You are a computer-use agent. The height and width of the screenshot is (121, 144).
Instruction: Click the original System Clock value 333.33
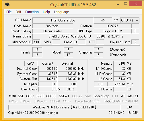click(x=67, y=74)
